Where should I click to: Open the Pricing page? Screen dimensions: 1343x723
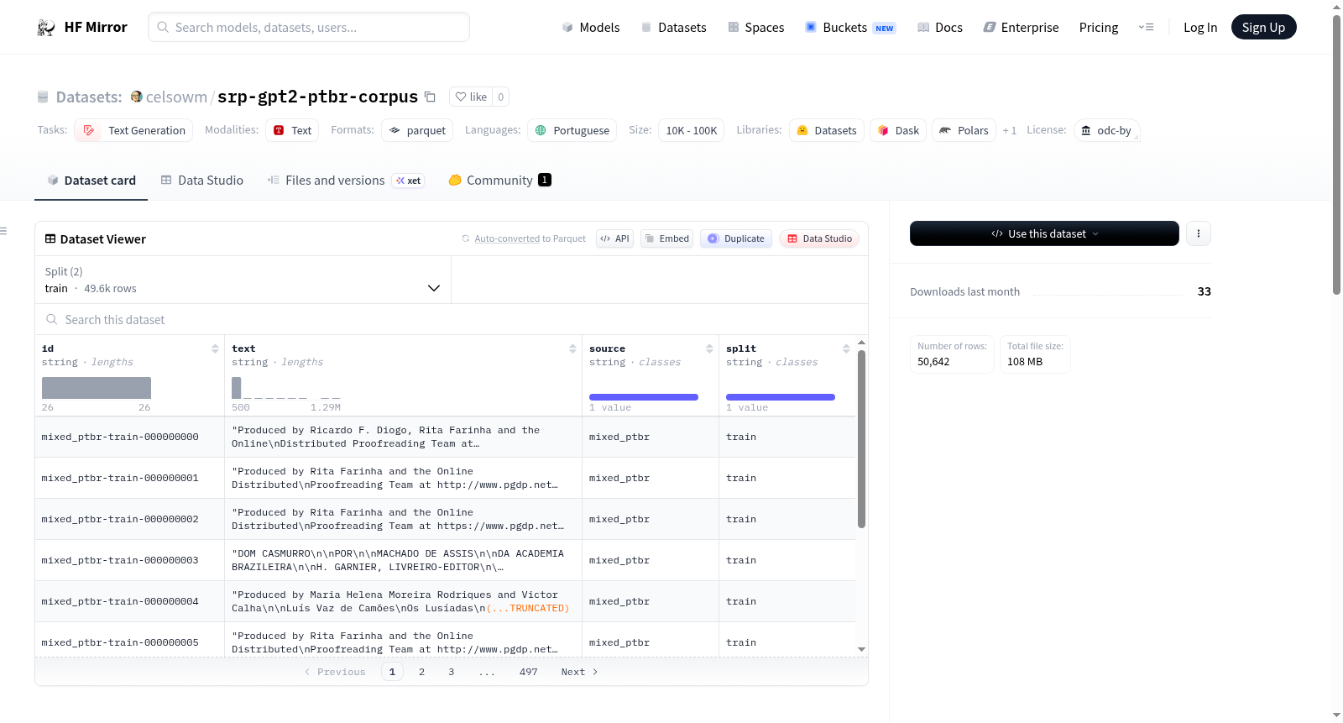[x=1099, y=28]
